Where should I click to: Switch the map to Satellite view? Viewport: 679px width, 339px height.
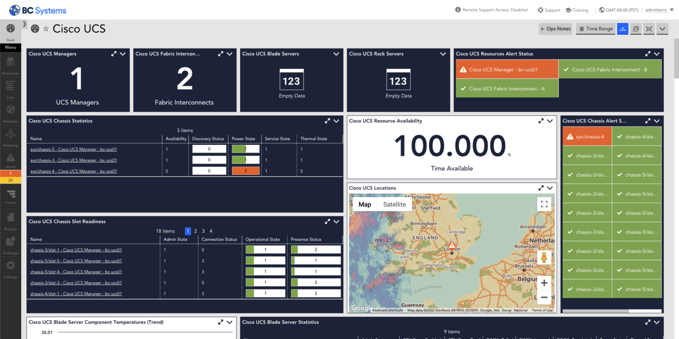pos(394,204)
